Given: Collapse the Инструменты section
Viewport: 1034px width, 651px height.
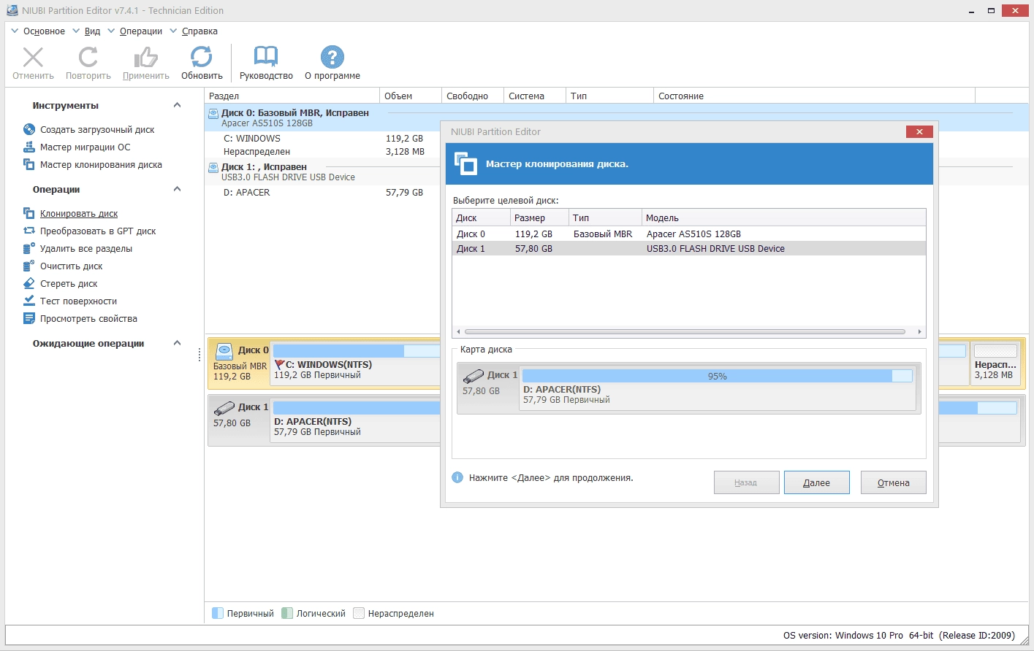Looking at the screenshot, I should [177, 105].
